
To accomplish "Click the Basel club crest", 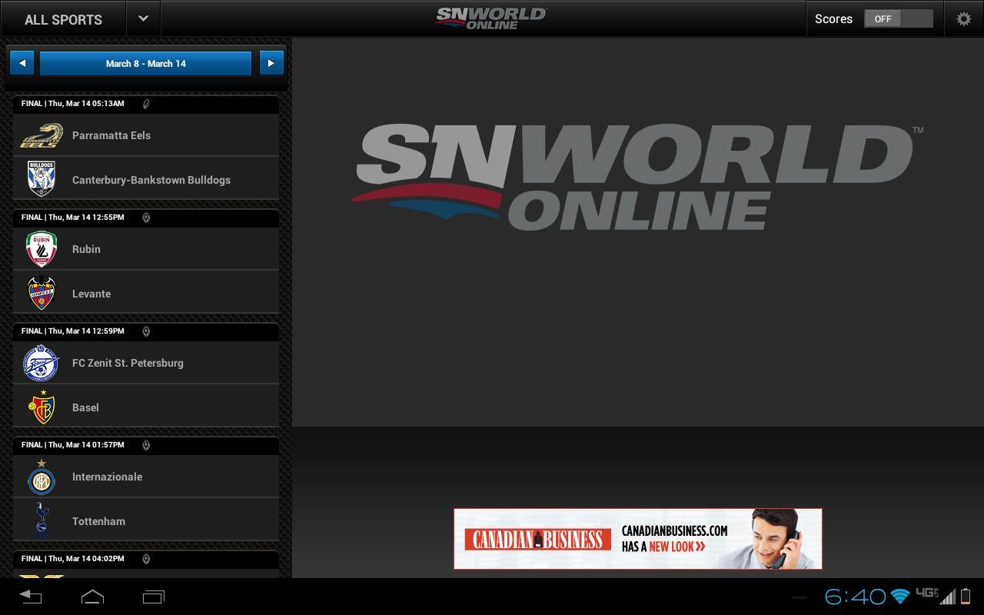I will click(x=42, y=407).
